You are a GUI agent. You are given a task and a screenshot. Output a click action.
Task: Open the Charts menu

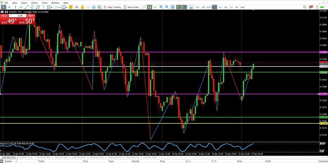(x=34, y=3)
